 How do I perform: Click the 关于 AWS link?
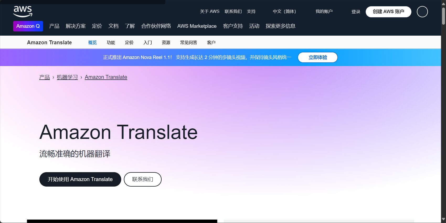[x=210, y=12]
